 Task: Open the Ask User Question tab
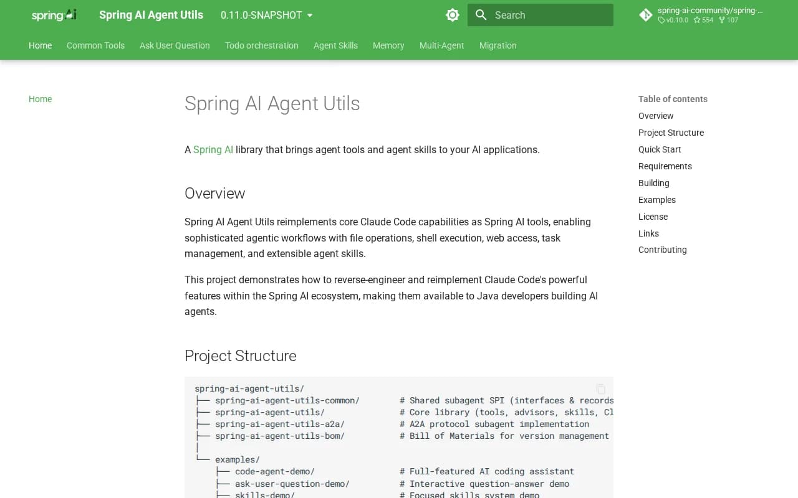[x=175, y=45]
